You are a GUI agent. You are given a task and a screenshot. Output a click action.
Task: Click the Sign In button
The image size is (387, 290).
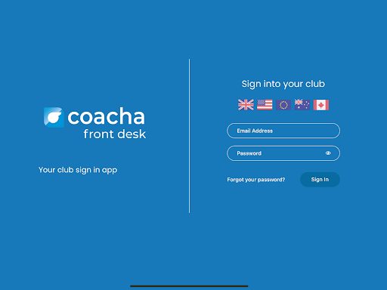(320, 180)
